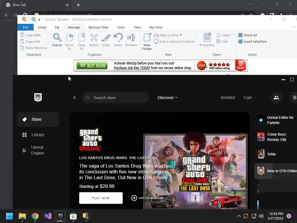Open Properties in WinZip ribbon
The width and height of the screenshot is (297, 223).
[207, 40]
